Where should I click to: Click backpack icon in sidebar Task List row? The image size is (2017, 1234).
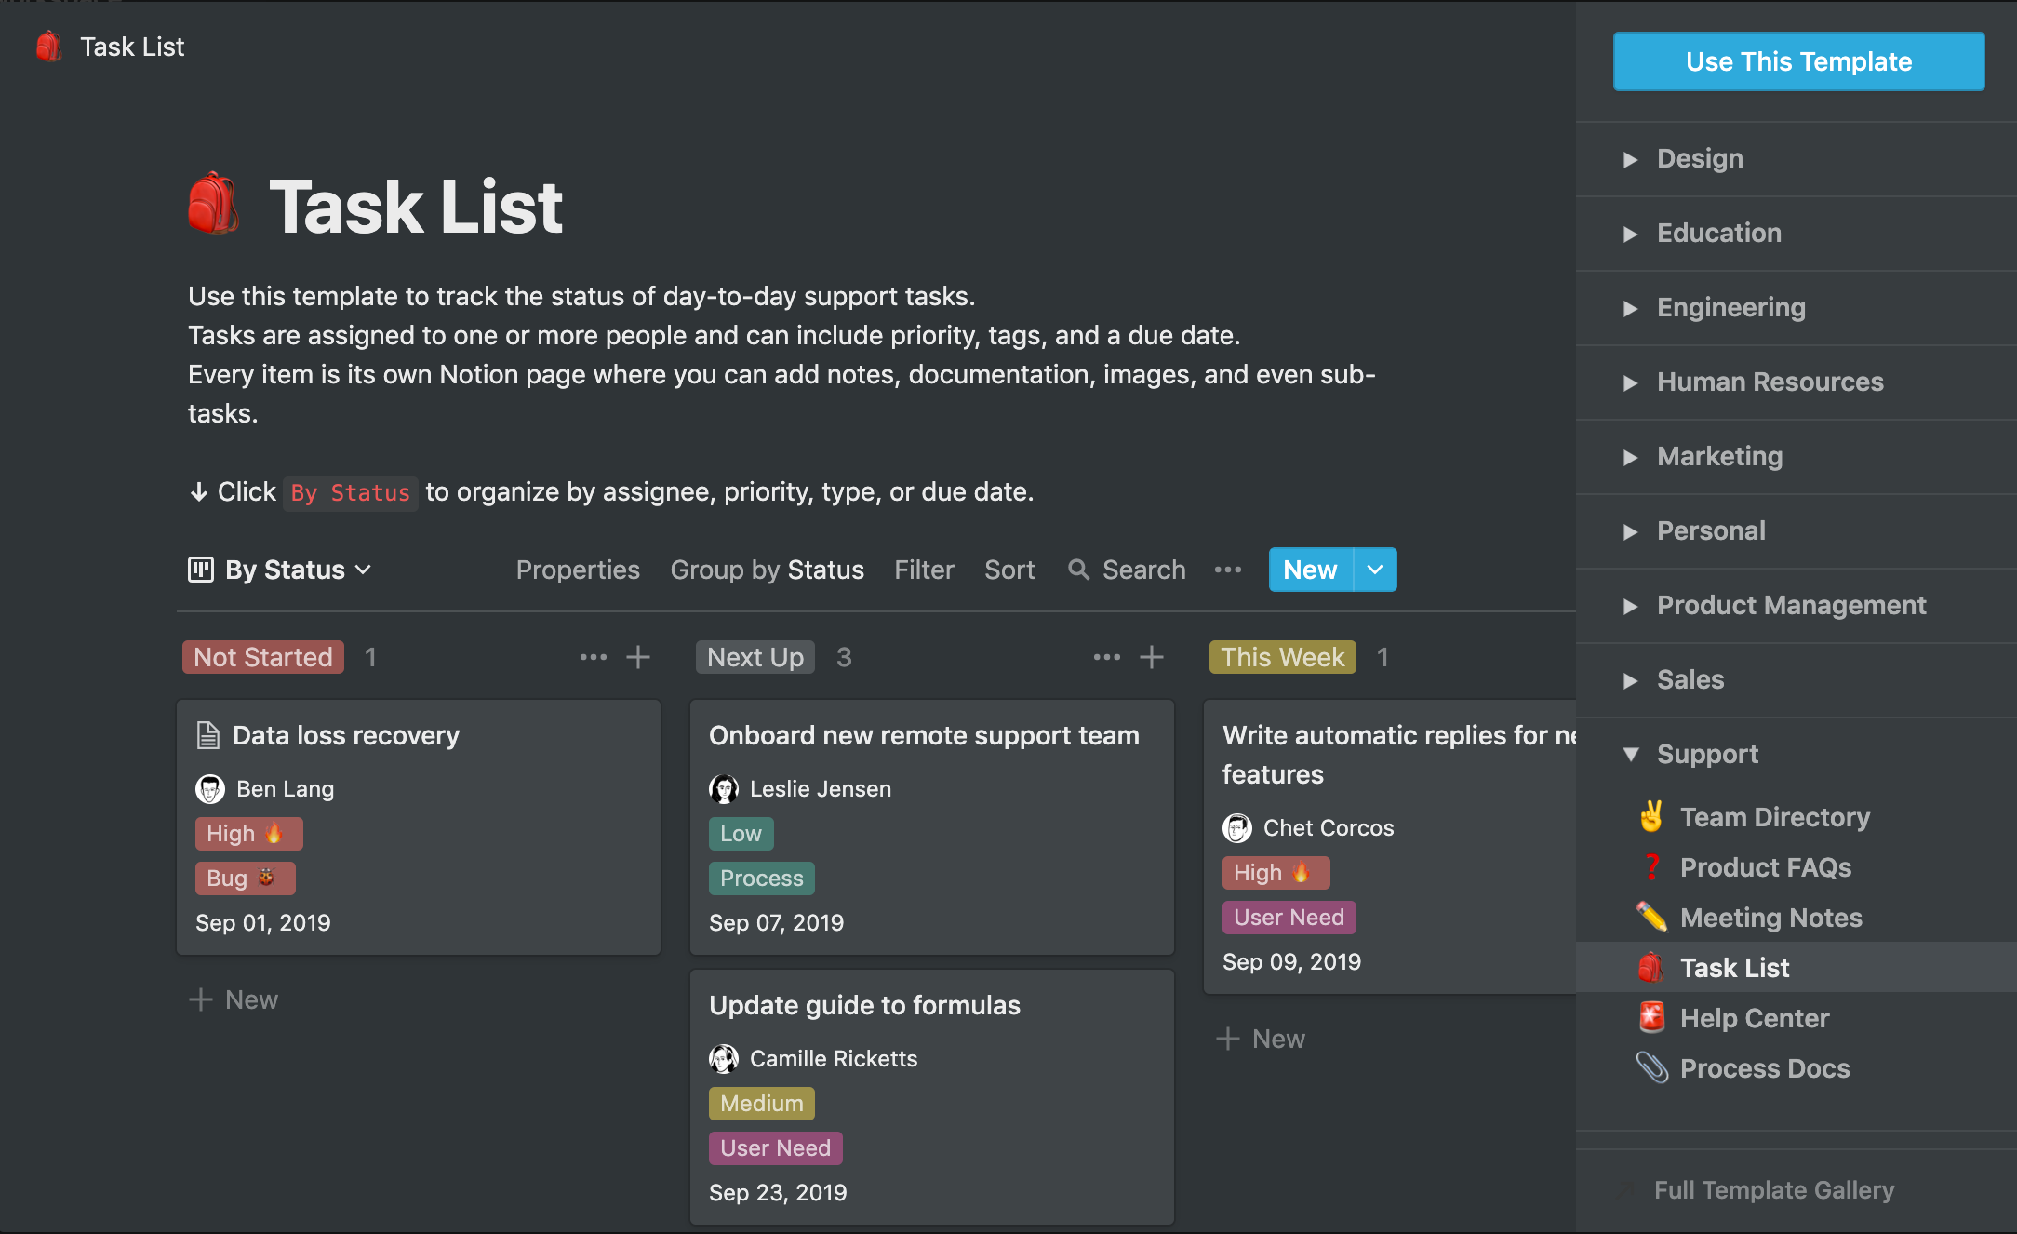pyautogui.click(x=1651, y=968)
